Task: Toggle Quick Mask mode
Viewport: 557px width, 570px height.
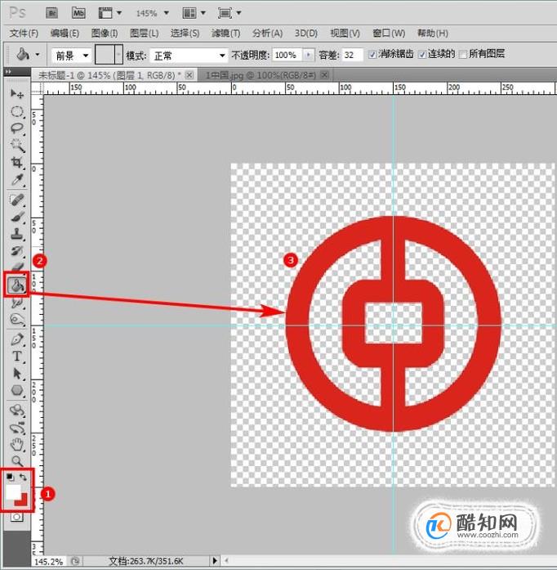Action: (16, 517)
